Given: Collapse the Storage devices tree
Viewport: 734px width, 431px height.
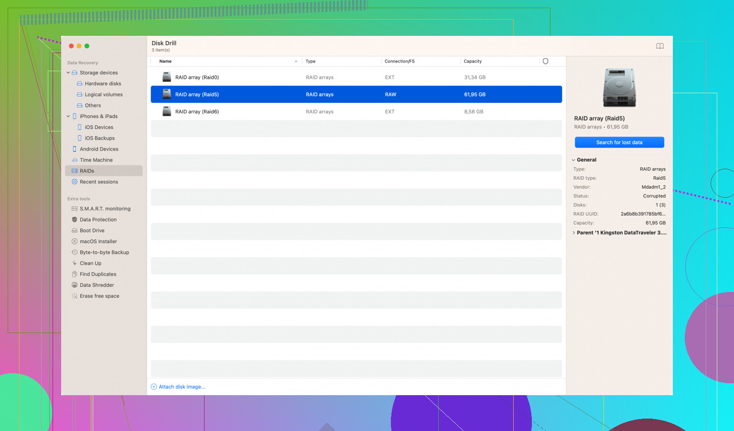Looking at the screenshot, I should tap(68, 73).
